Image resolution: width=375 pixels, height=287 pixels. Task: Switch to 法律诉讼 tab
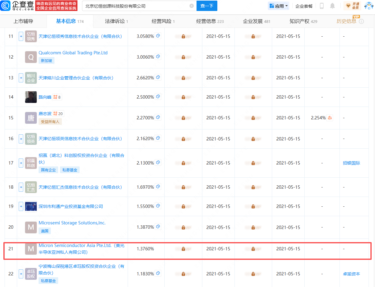[116, 21]
